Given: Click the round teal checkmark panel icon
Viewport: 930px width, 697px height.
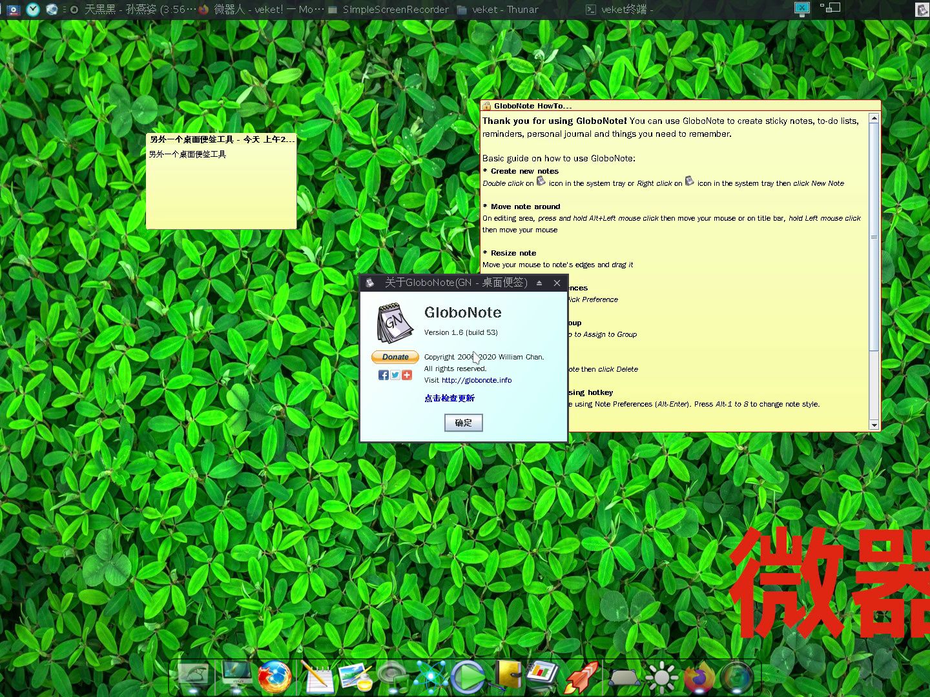Looking at the screenshot, I should pos(33,10).
